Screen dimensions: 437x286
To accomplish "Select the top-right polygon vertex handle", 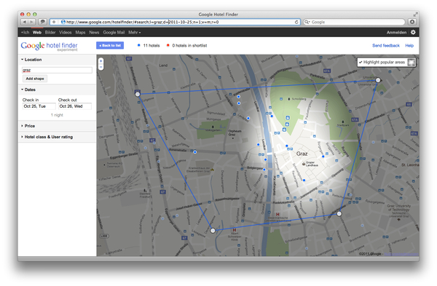I will (378, 80).
